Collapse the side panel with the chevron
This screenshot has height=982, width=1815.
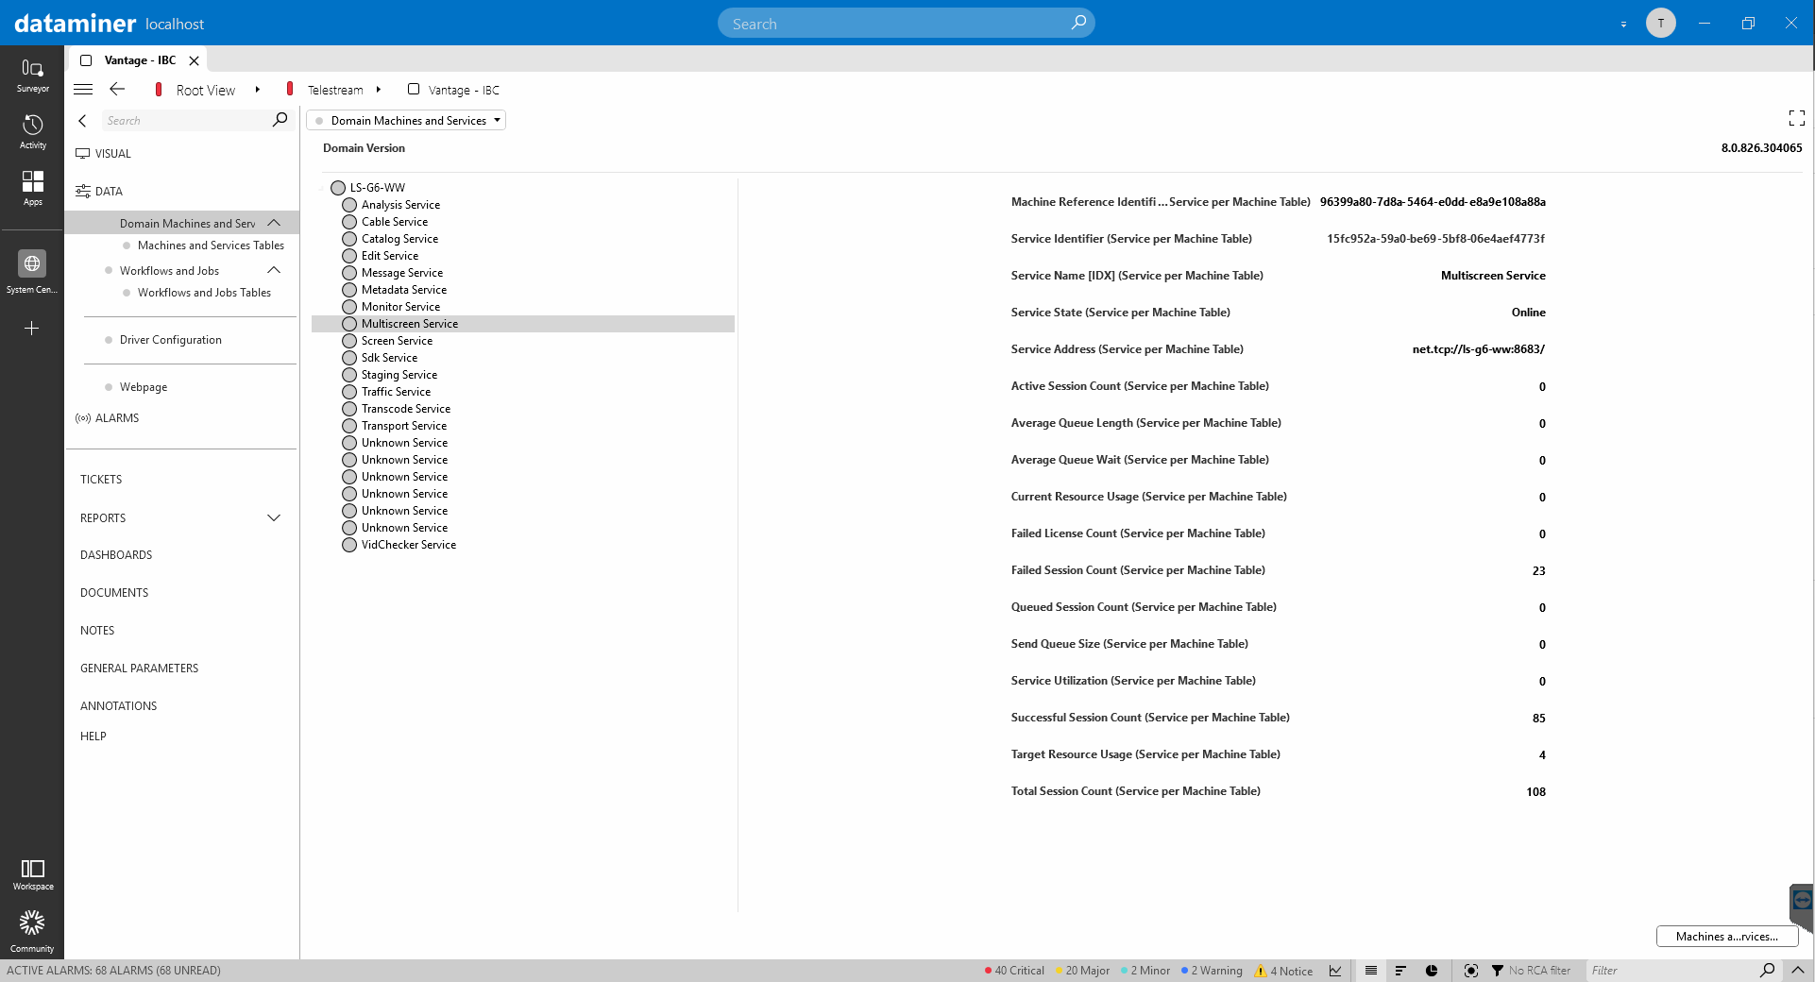coord(82,120)
